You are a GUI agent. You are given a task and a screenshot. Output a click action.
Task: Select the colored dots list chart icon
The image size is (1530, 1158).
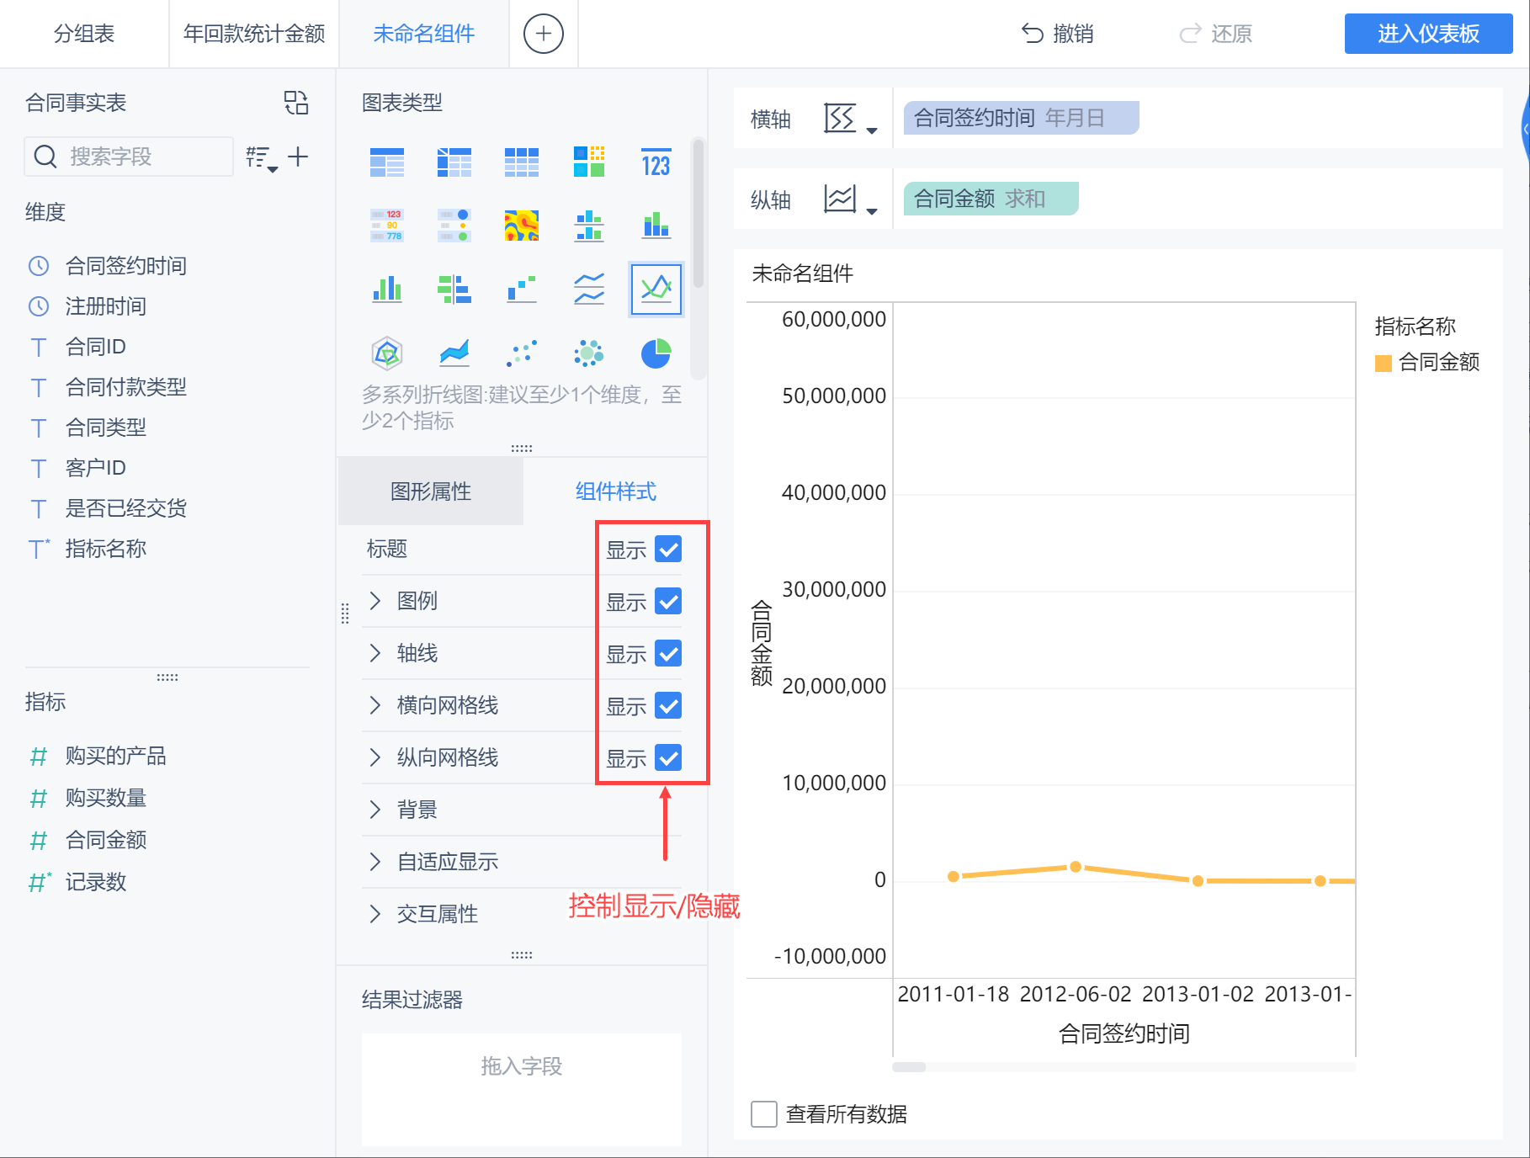click(454, 226)
